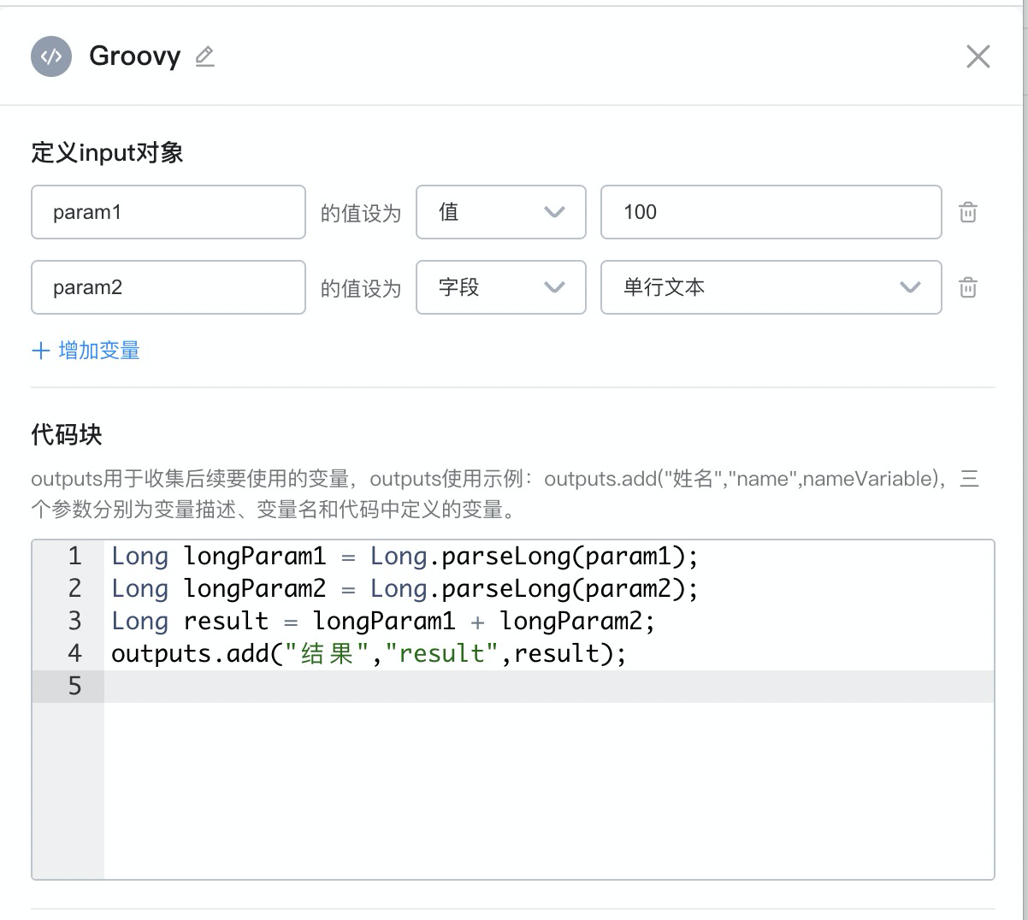Click the 的值设为 label in param1 row
Screen dimensions: 1028x920
(361, 213)
